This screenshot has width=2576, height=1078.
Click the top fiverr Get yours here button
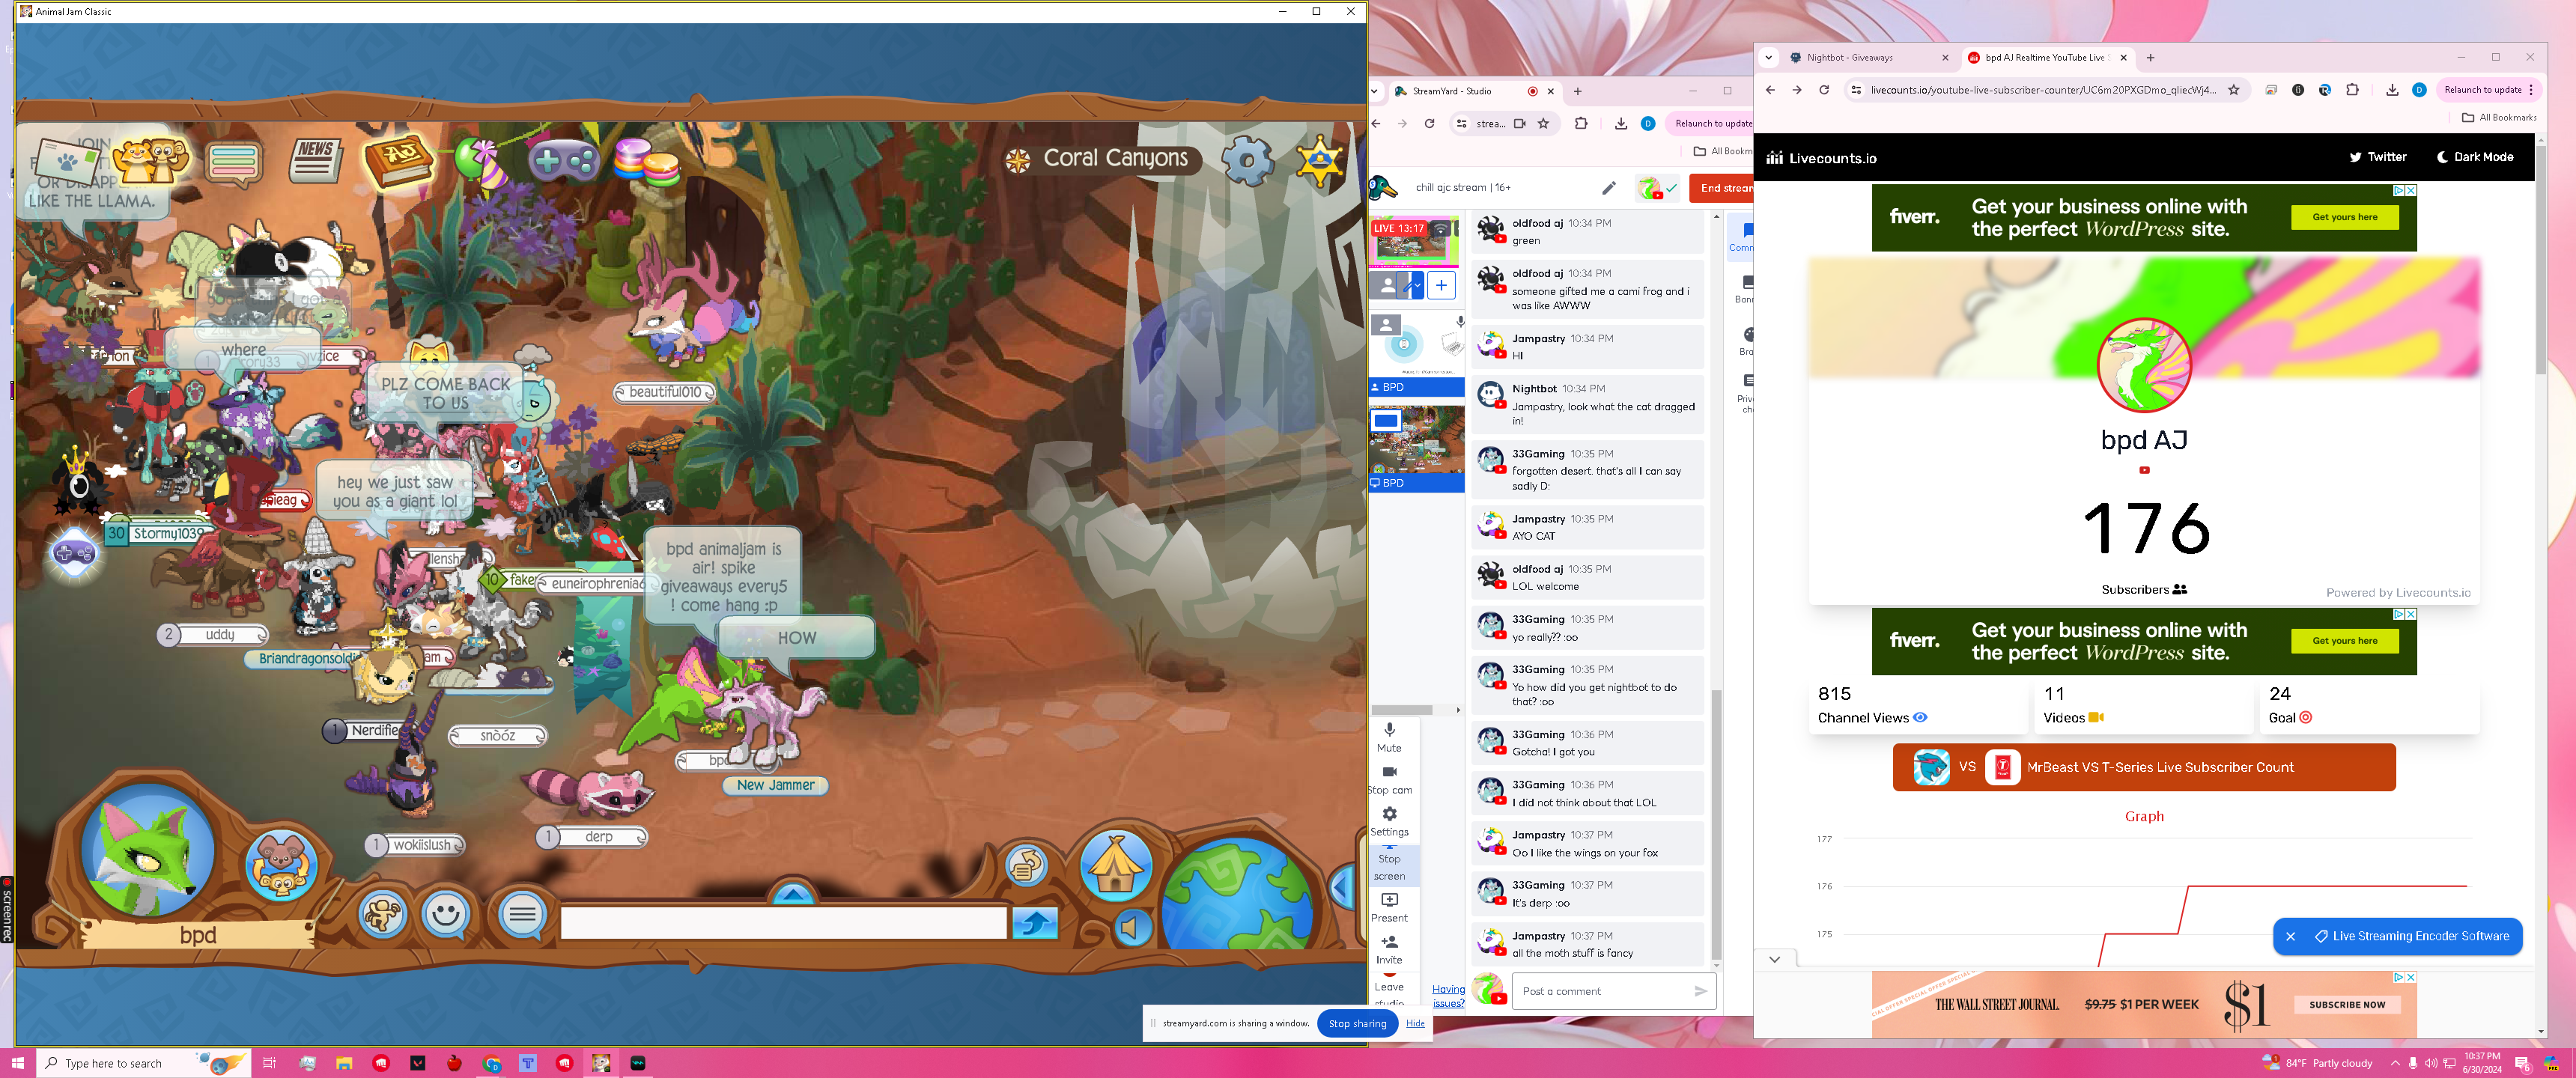point(2344,217)
